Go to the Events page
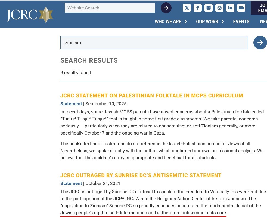The image size is (267, 220). [241, 21]
